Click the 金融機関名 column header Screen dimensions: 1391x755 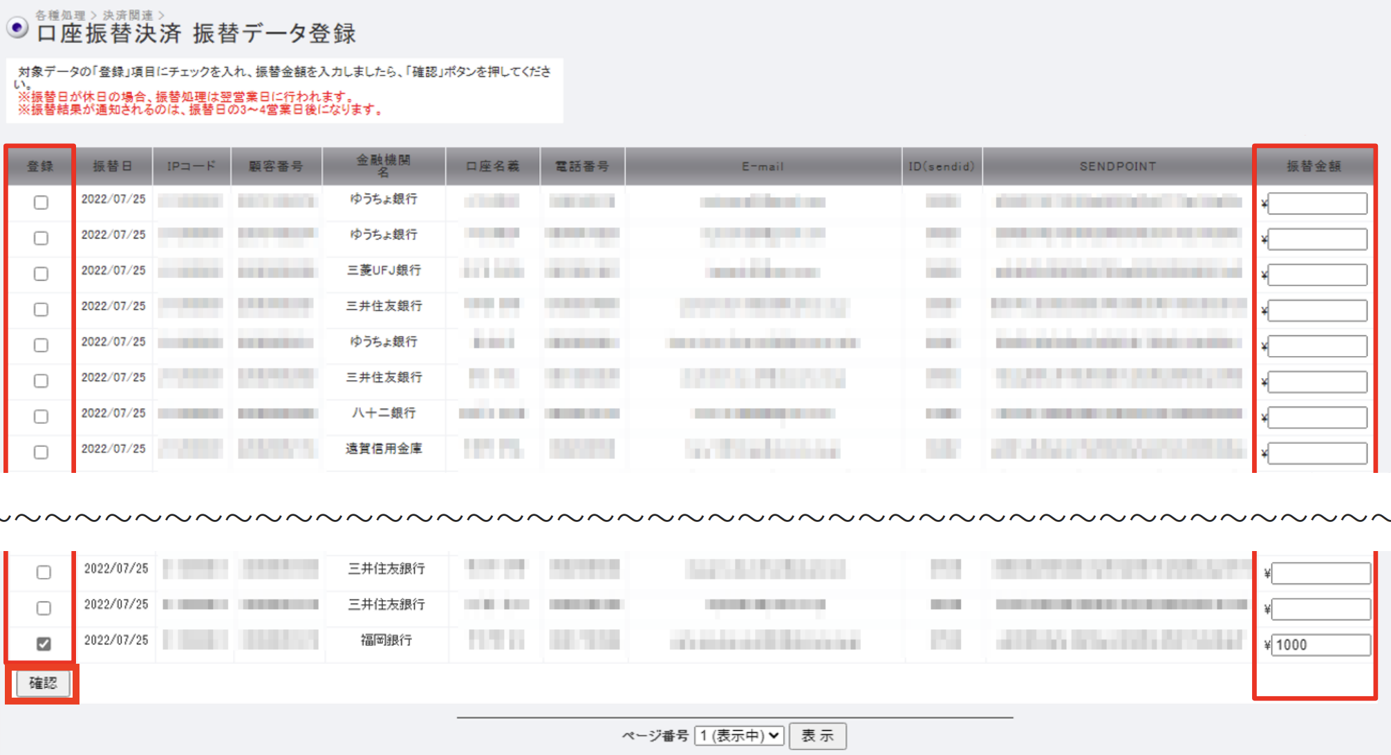[x=384, y=166]
